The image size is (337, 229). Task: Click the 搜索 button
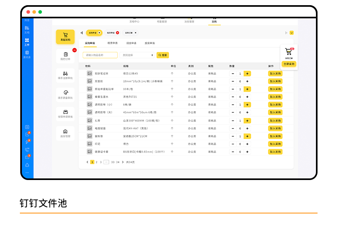(163, 55)
